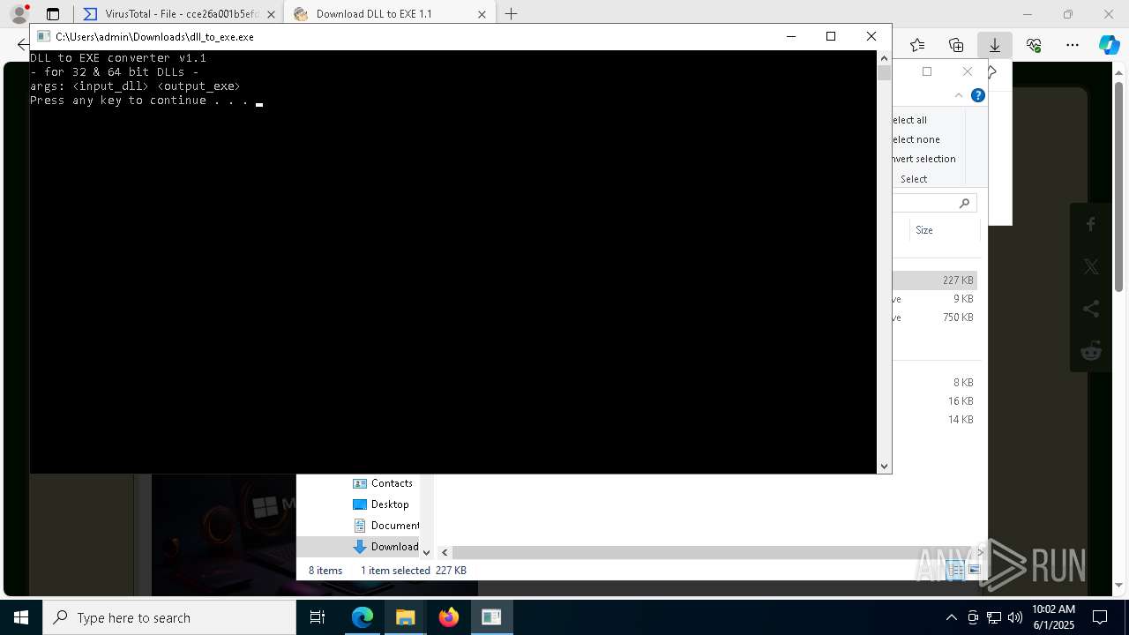Minimize the dll_to_exe console window
The width and height of the screenshot is (1129, 635).
point(790,36)
